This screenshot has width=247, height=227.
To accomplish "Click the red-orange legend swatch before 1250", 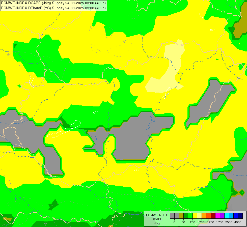I will [x=208, y=216].
